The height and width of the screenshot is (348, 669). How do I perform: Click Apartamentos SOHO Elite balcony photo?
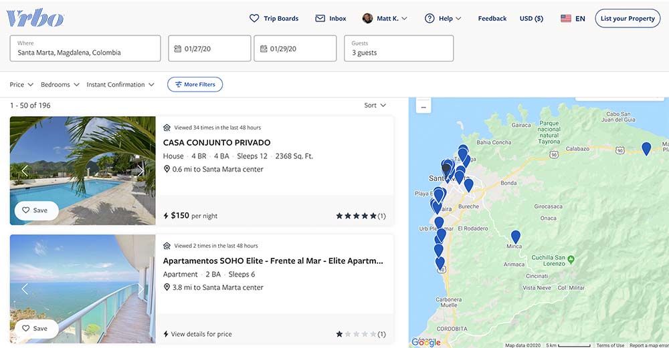pos(83,289)
